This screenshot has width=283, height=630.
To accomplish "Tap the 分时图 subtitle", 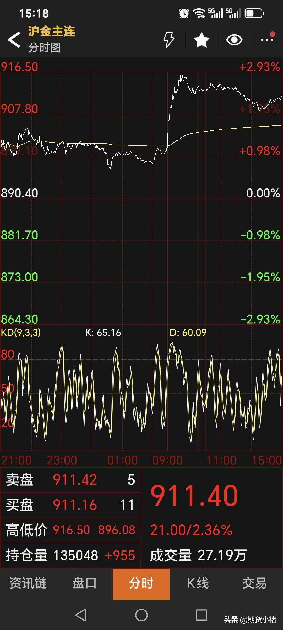I will tap(44, 48).
